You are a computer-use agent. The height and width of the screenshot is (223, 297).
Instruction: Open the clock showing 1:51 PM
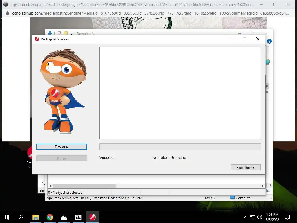click(272, 217)
